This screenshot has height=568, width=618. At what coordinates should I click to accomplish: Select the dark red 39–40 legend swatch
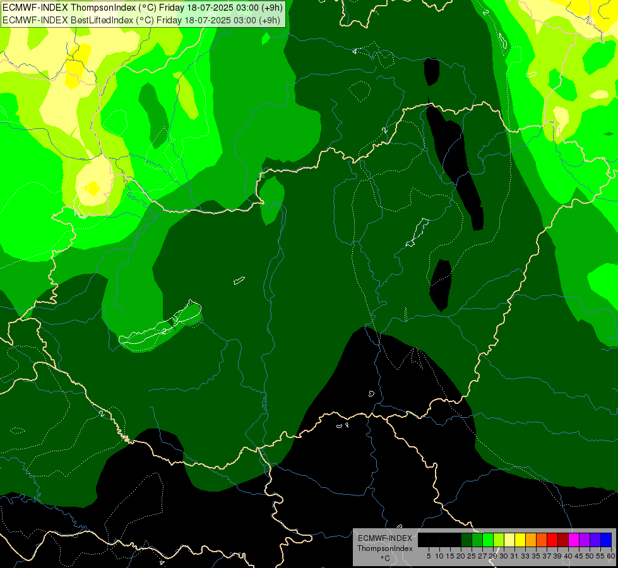pyautogui.click(x=563, y=540)
